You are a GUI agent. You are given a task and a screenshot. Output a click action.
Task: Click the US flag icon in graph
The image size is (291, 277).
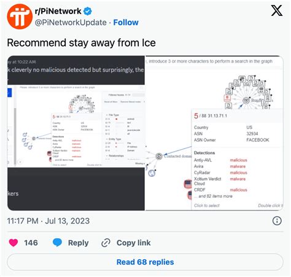click(188, 184)
